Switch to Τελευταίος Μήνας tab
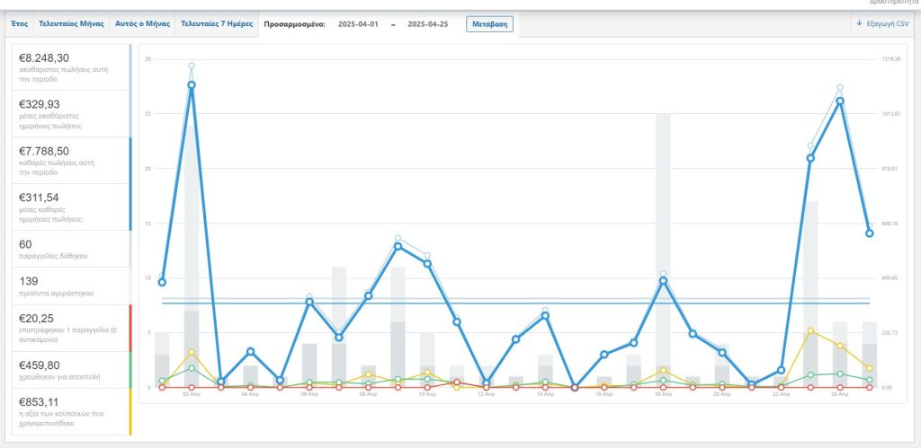Viewport: 921px width, 448px height. point(71,24)
